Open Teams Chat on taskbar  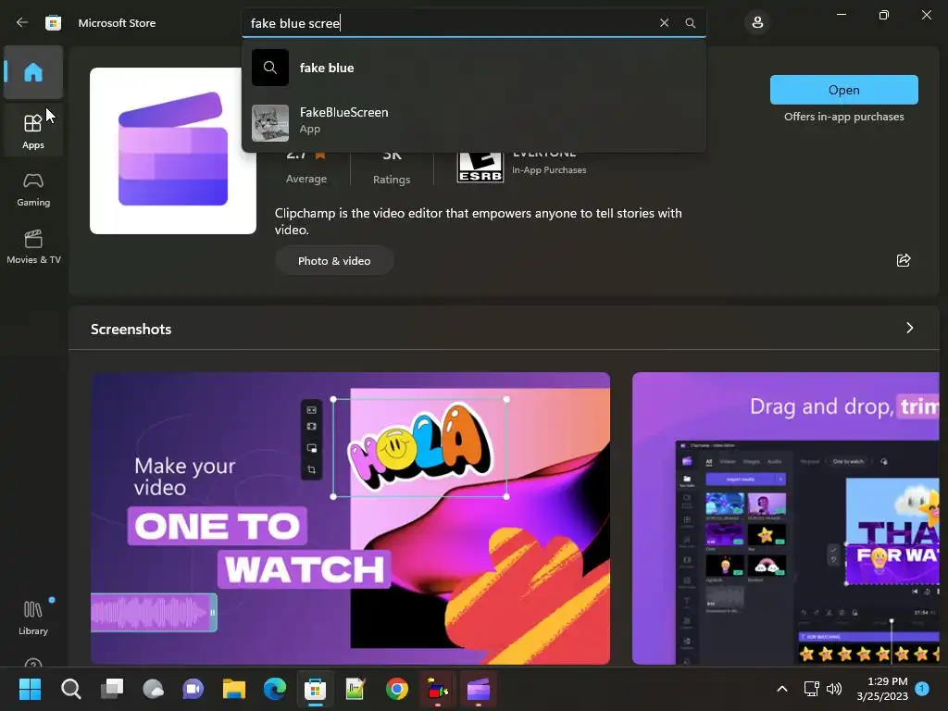click(193, 689)
